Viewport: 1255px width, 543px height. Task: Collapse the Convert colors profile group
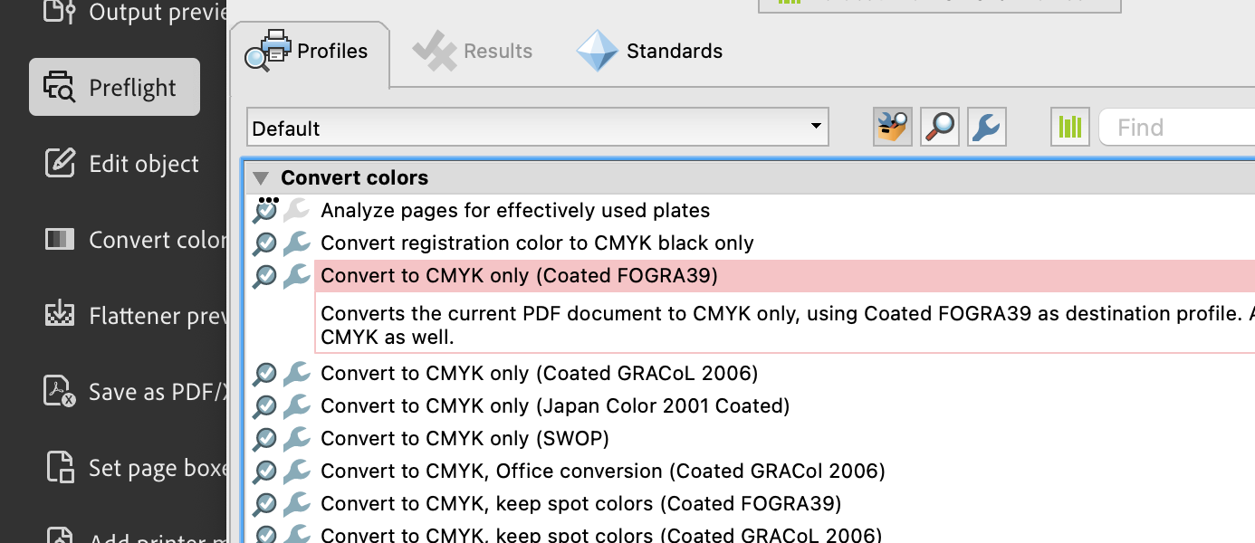coord(261,177)
